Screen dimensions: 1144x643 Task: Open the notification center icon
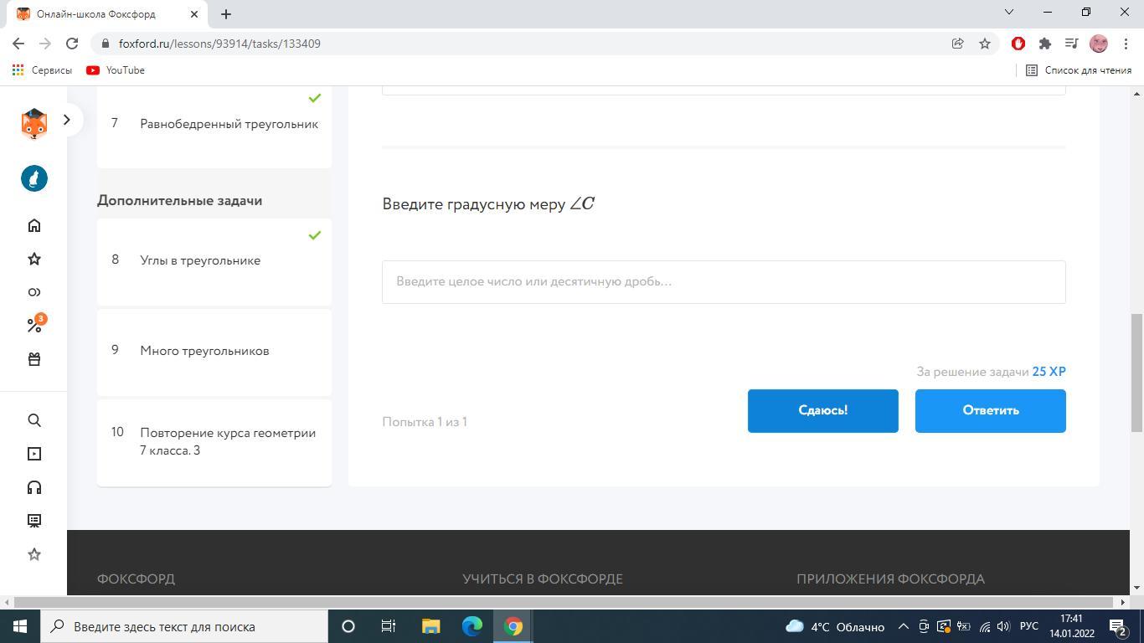pos(1118,626)
